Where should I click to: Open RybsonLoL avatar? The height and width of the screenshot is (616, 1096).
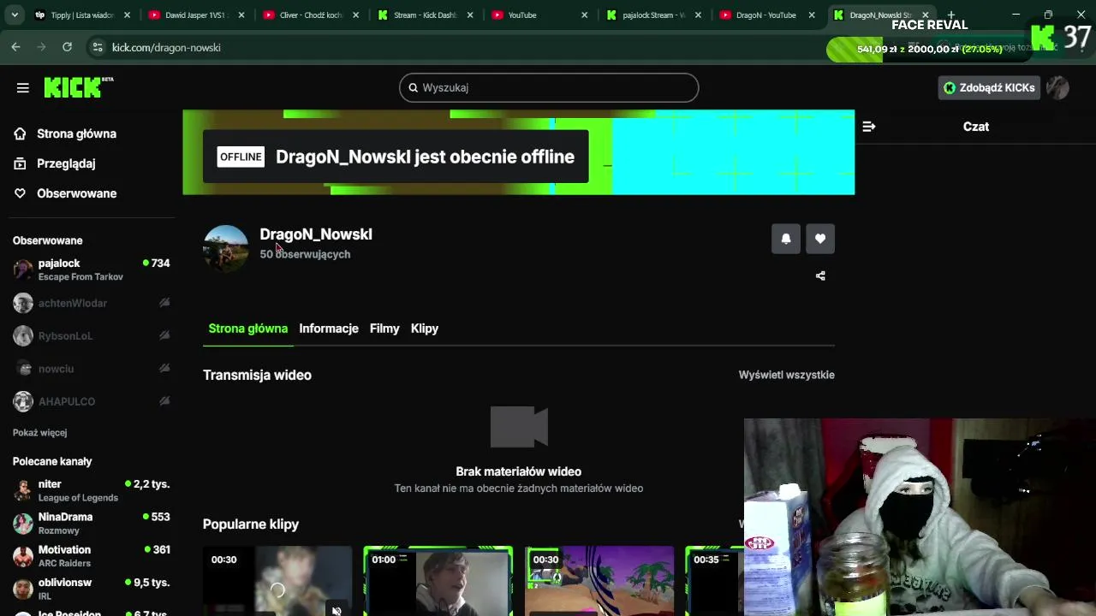pyautogui.click(x=23, y=336)
